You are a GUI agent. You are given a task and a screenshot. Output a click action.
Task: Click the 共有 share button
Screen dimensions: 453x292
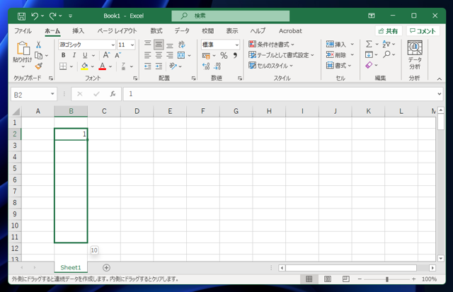pyautogui.click(x=389, y=31)
